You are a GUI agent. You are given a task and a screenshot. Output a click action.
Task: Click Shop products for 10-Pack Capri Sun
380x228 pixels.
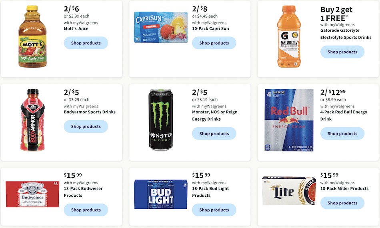(214, 43)
